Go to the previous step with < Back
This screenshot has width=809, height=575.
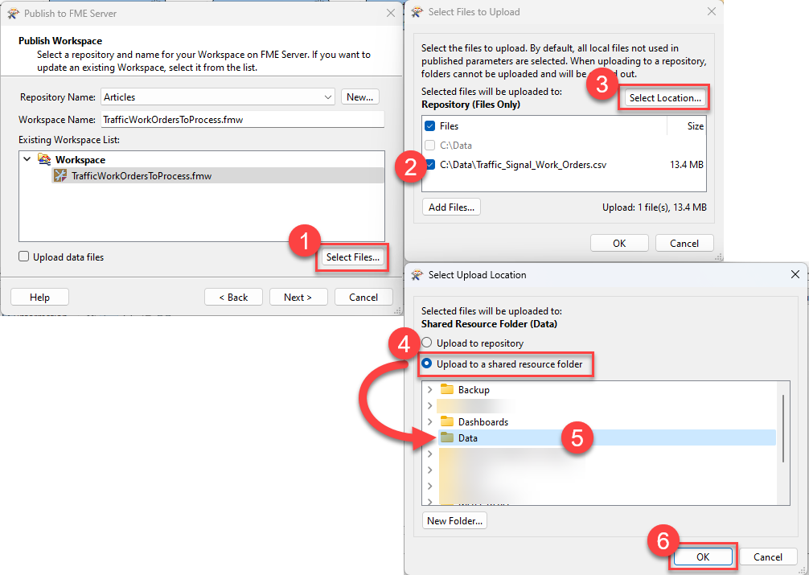pos(234,298)
